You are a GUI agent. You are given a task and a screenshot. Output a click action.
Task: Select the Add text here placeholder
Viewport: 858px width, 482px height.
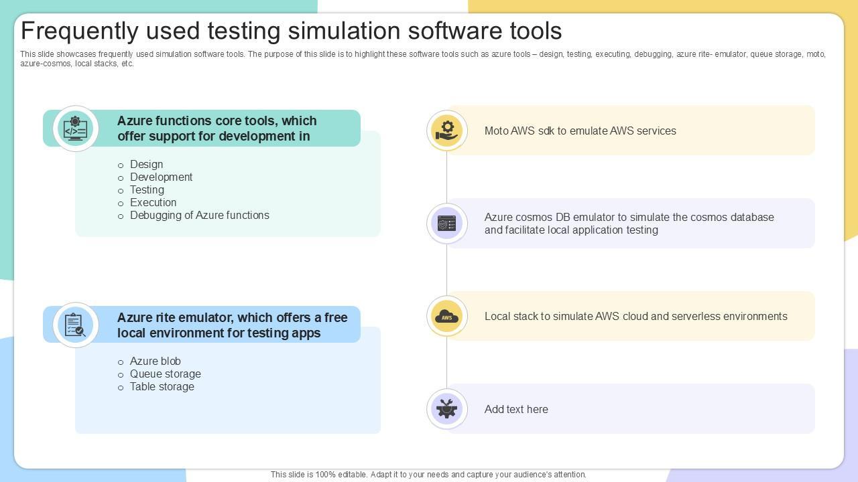click(516, 410)
